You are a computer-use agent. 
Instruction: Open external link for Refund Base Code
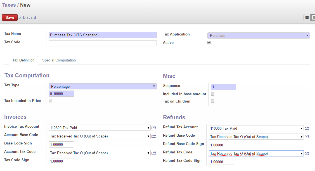pos(307,137)
